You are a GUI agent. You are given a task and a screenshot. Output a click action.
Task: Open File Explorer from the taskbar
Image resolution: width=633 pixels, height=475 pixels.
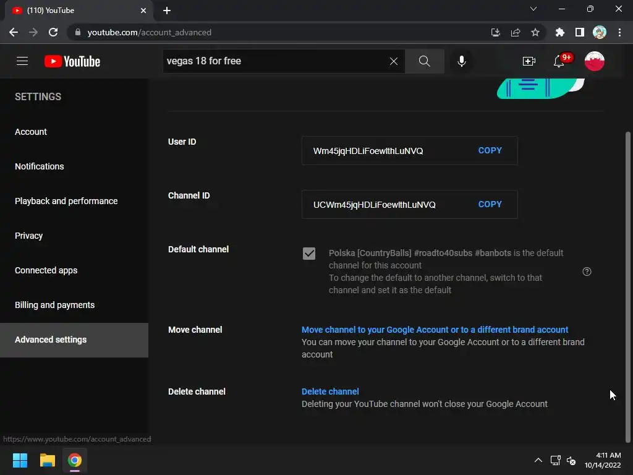click(48, 460)
